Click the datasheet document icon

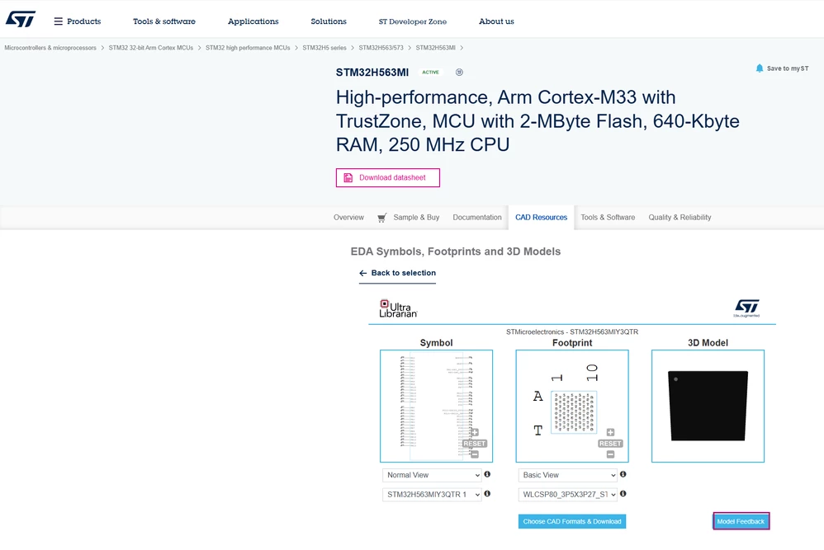348,178
